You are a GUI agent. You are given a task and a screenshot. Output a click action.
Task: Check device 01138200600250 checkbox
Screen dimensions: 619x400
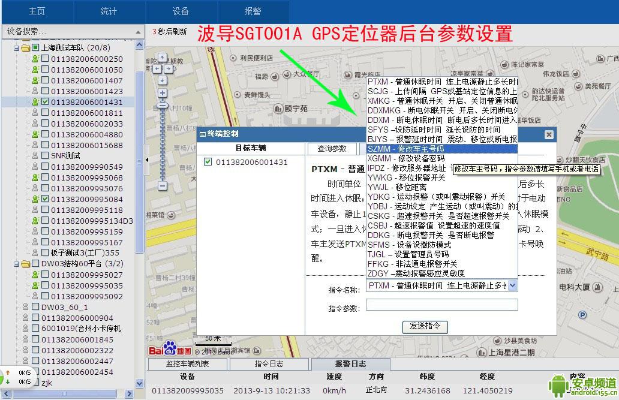(45, 58)
